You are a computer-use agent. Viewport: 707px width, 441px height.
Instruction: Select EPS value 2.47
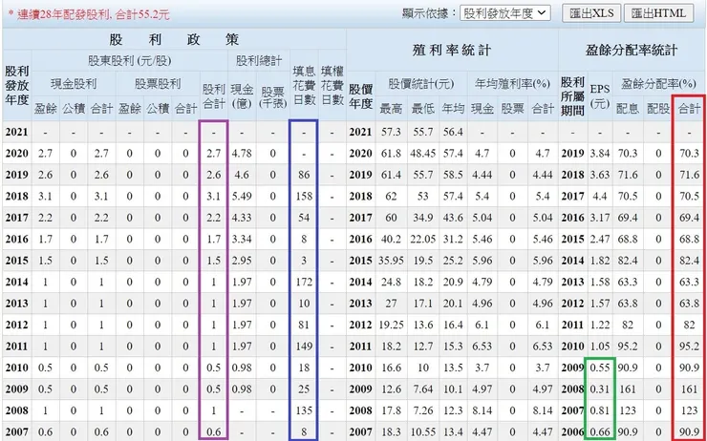point(600,240)
